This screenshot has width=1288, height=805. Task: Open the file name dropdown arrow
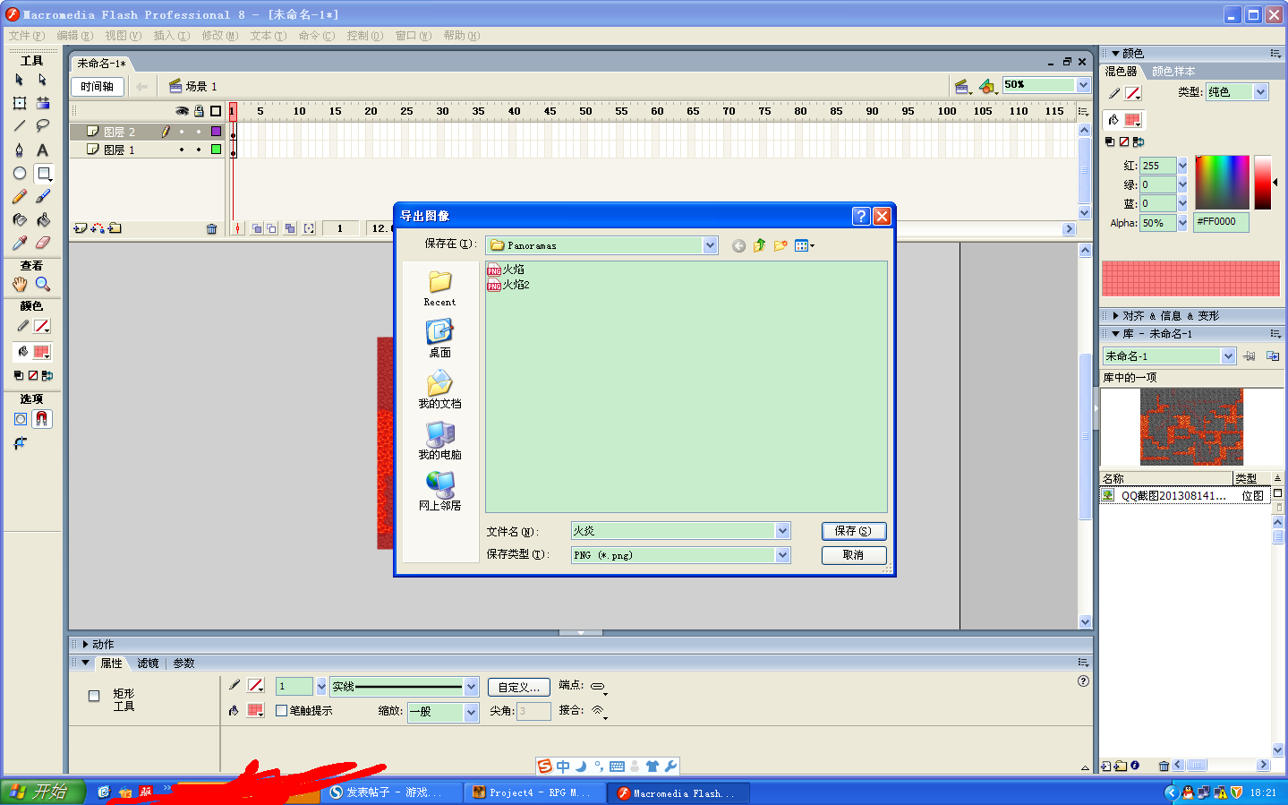click(x=782, y=531)
